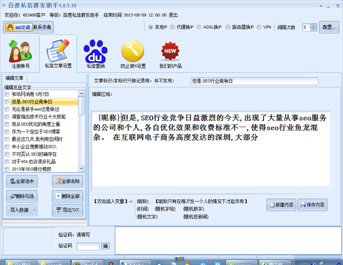The image size is (343, 265).
Task: Check the 调查指出技术行业十大技能 checkbox
Action: click(7, 117)
